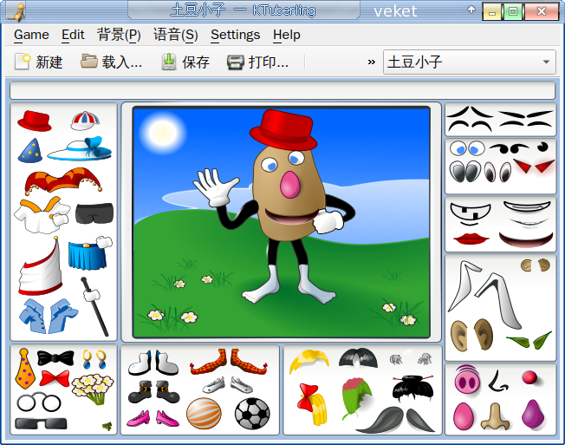Select the round eyeglasses
The image size is (565, 445).
tap(39, 402)
